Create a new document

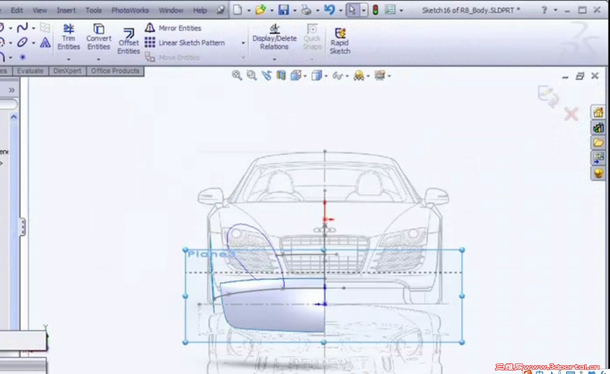[x=237, y=10]
